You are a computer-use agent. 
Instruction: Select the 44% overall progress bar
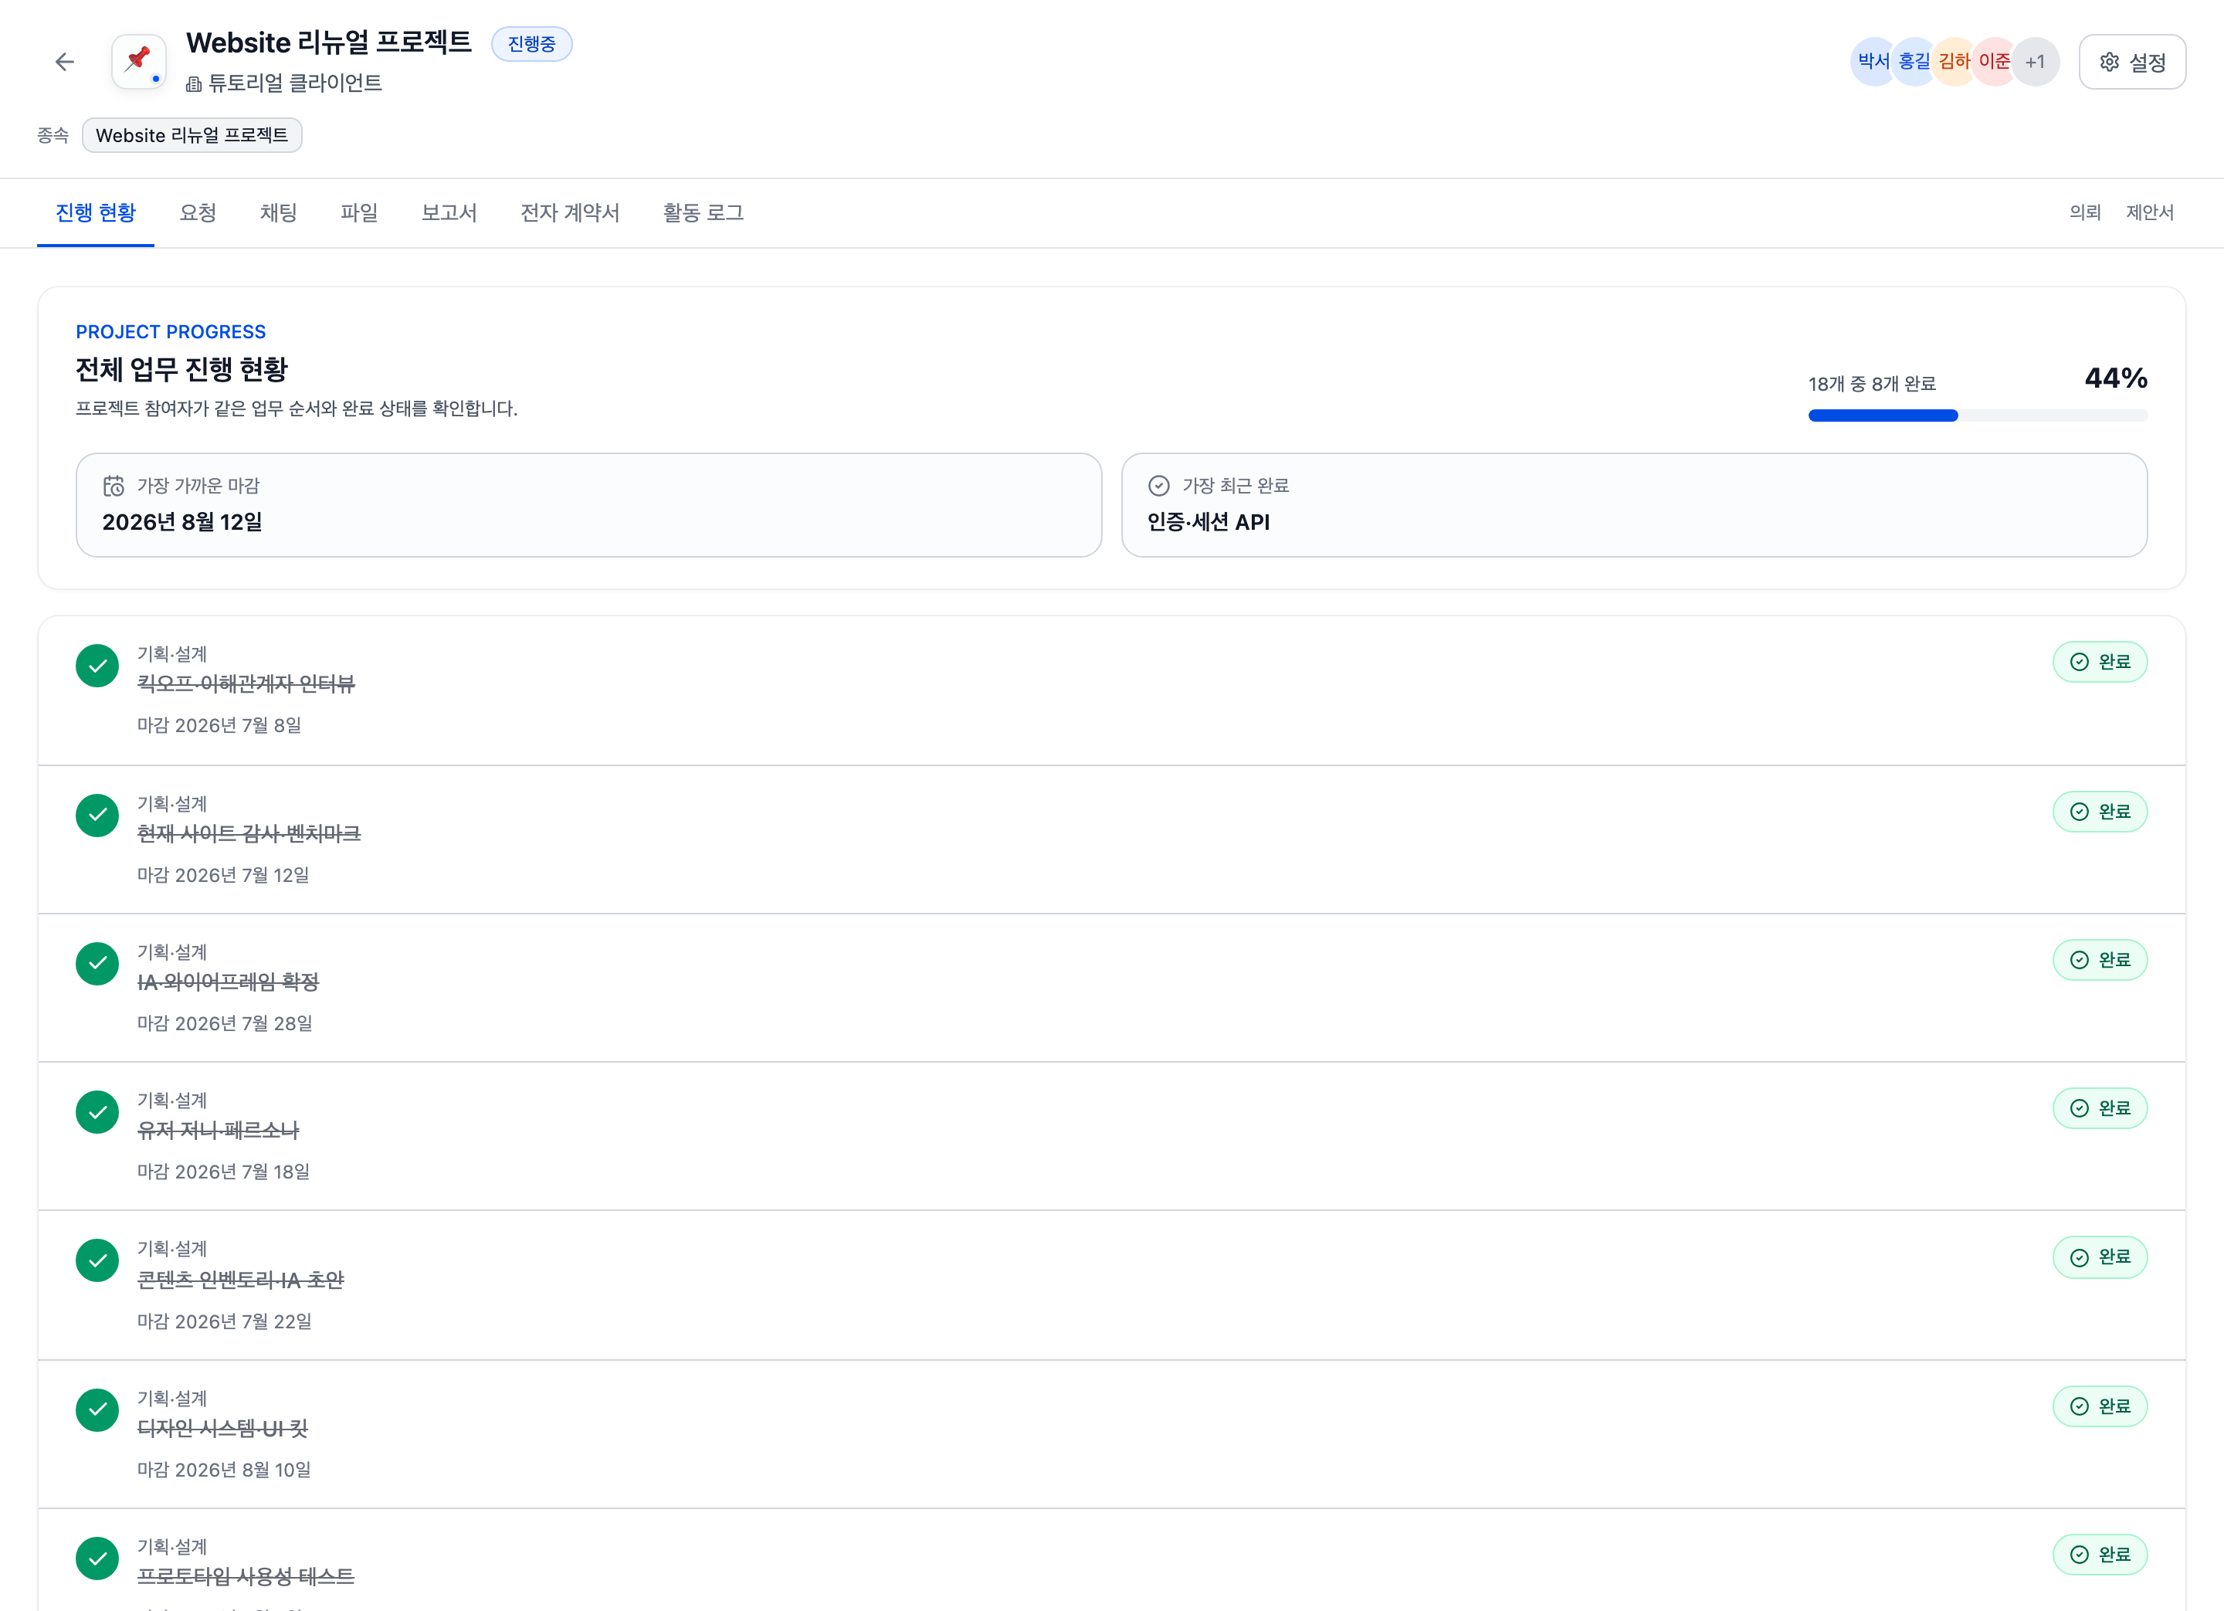click(1977, 415)
